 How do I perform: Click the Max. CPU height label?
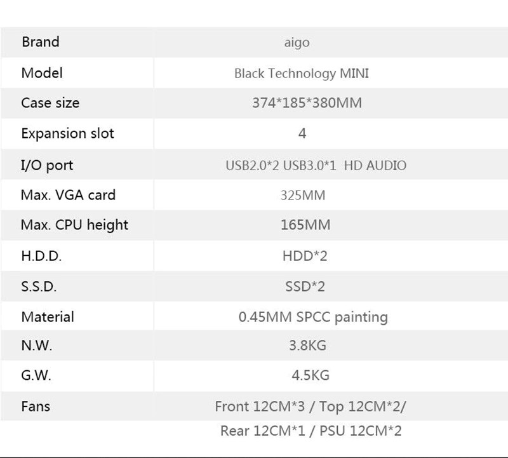click(x=75, y=225)
